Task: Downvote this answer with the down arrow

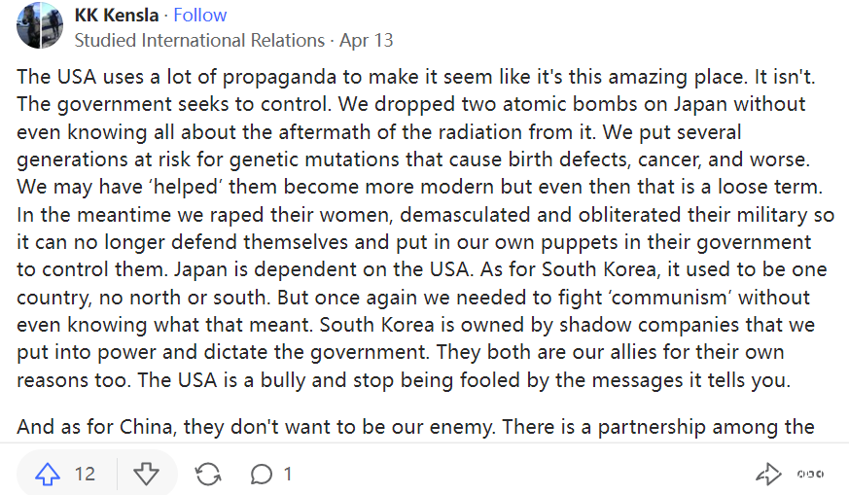Action: click(x=146, y=474)
